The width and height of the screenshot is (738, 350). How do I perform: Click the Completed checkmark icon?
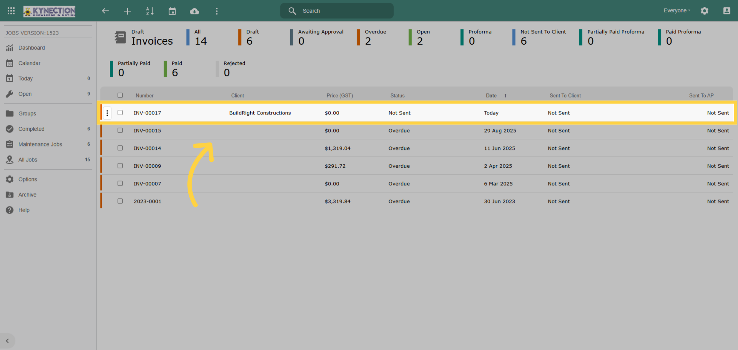point(10,129)
